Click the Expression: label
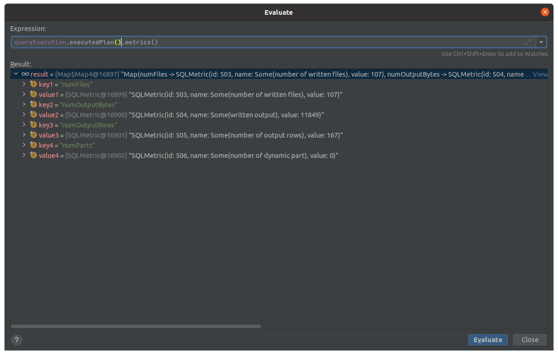 pyautogui.click(x=28, y=29)
